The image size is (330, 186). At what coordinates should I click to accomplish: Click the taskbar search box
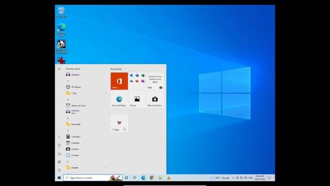click(x=93, y=178)
